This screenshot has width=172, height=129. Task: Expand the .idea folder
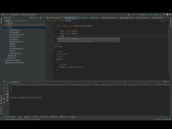pyautogui.click(x=6, y=23)
